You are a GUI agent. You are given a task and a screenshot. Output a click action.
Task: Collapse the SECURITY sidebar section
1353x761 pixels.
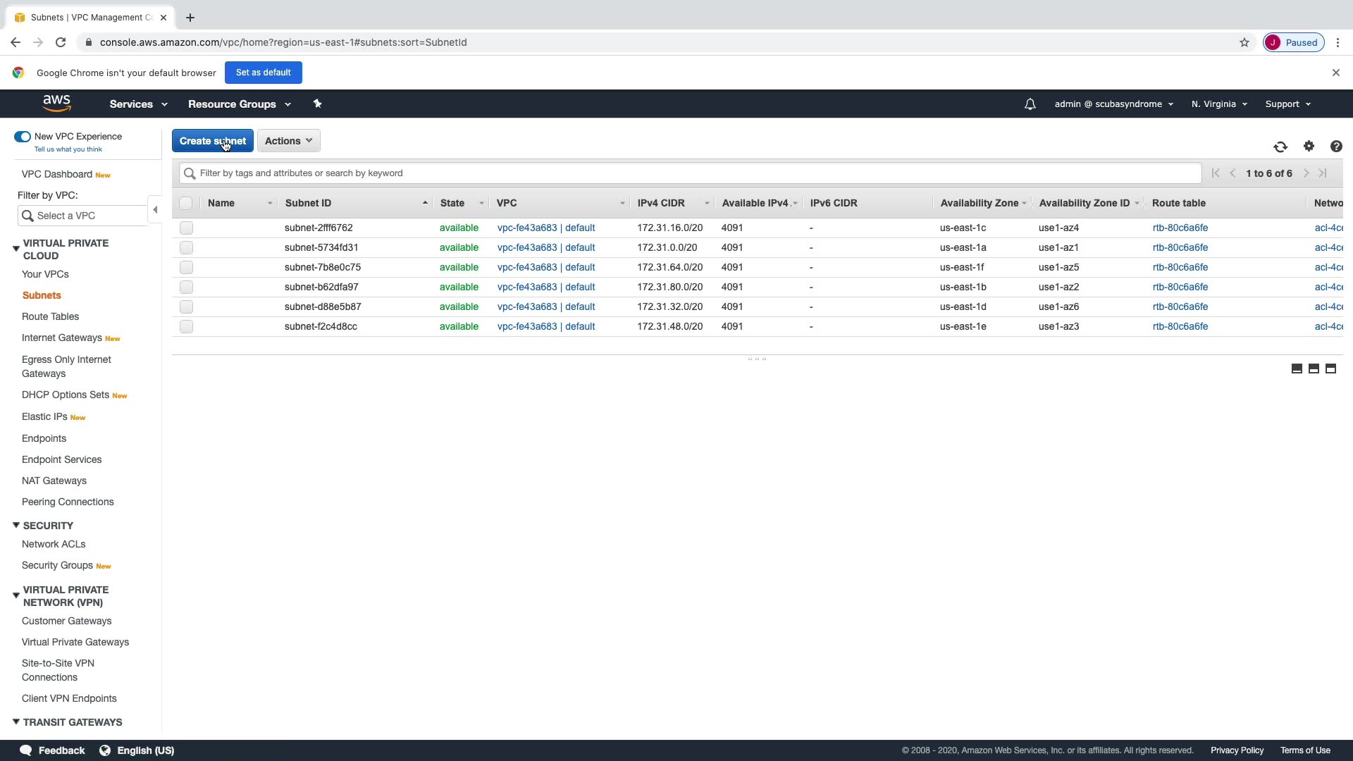[x=16, y=526]
